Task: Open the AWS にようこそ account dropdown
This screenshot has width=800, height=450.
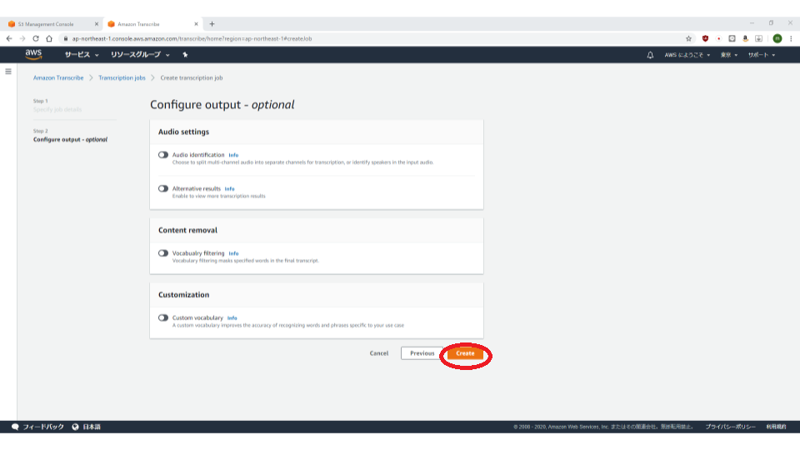Action: point(687,55)
